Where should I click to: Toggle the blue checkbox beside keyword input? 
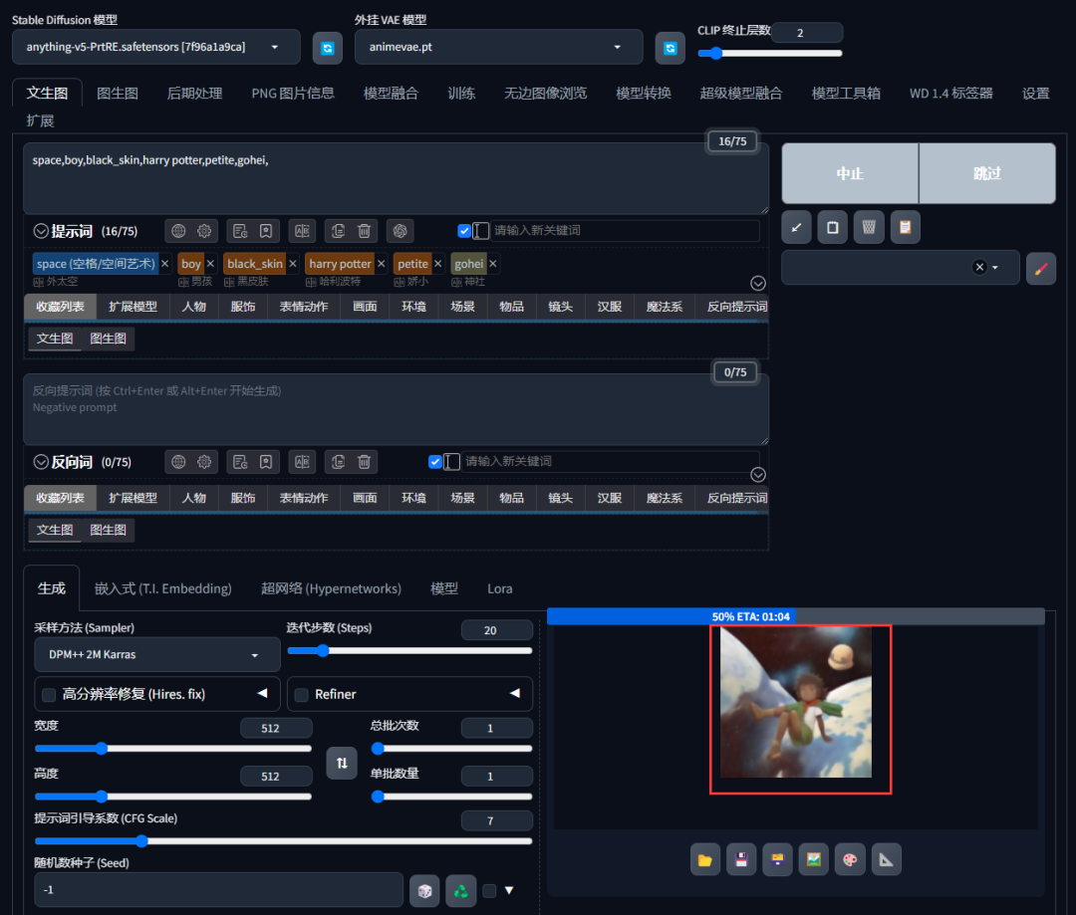[464, 230]
